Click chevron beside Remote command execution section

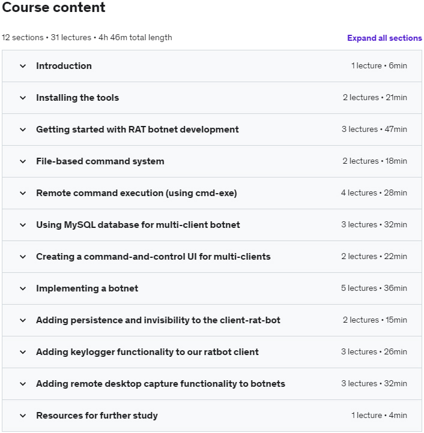point(23,193)
